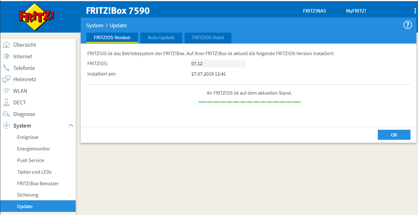Open the FRITZ!OS-Datei tab
Screen dimensions: 418x215
[x=208, y=38]
